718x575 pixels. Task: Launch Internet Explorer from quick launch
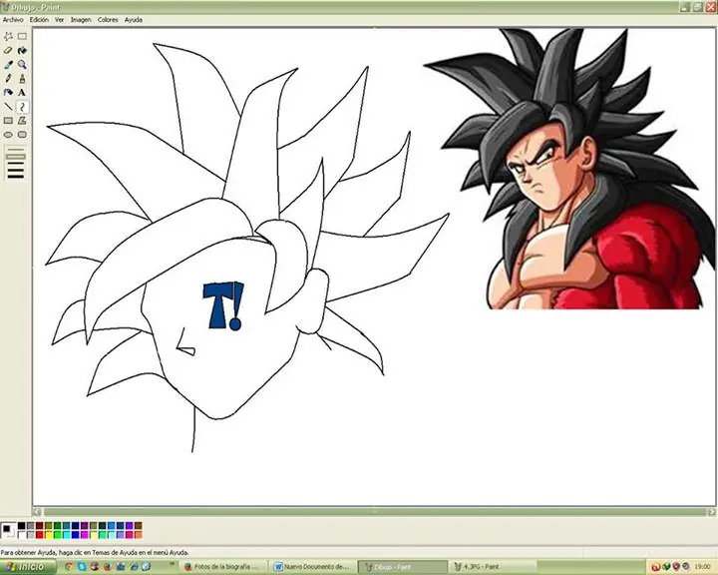click(134, 567)
